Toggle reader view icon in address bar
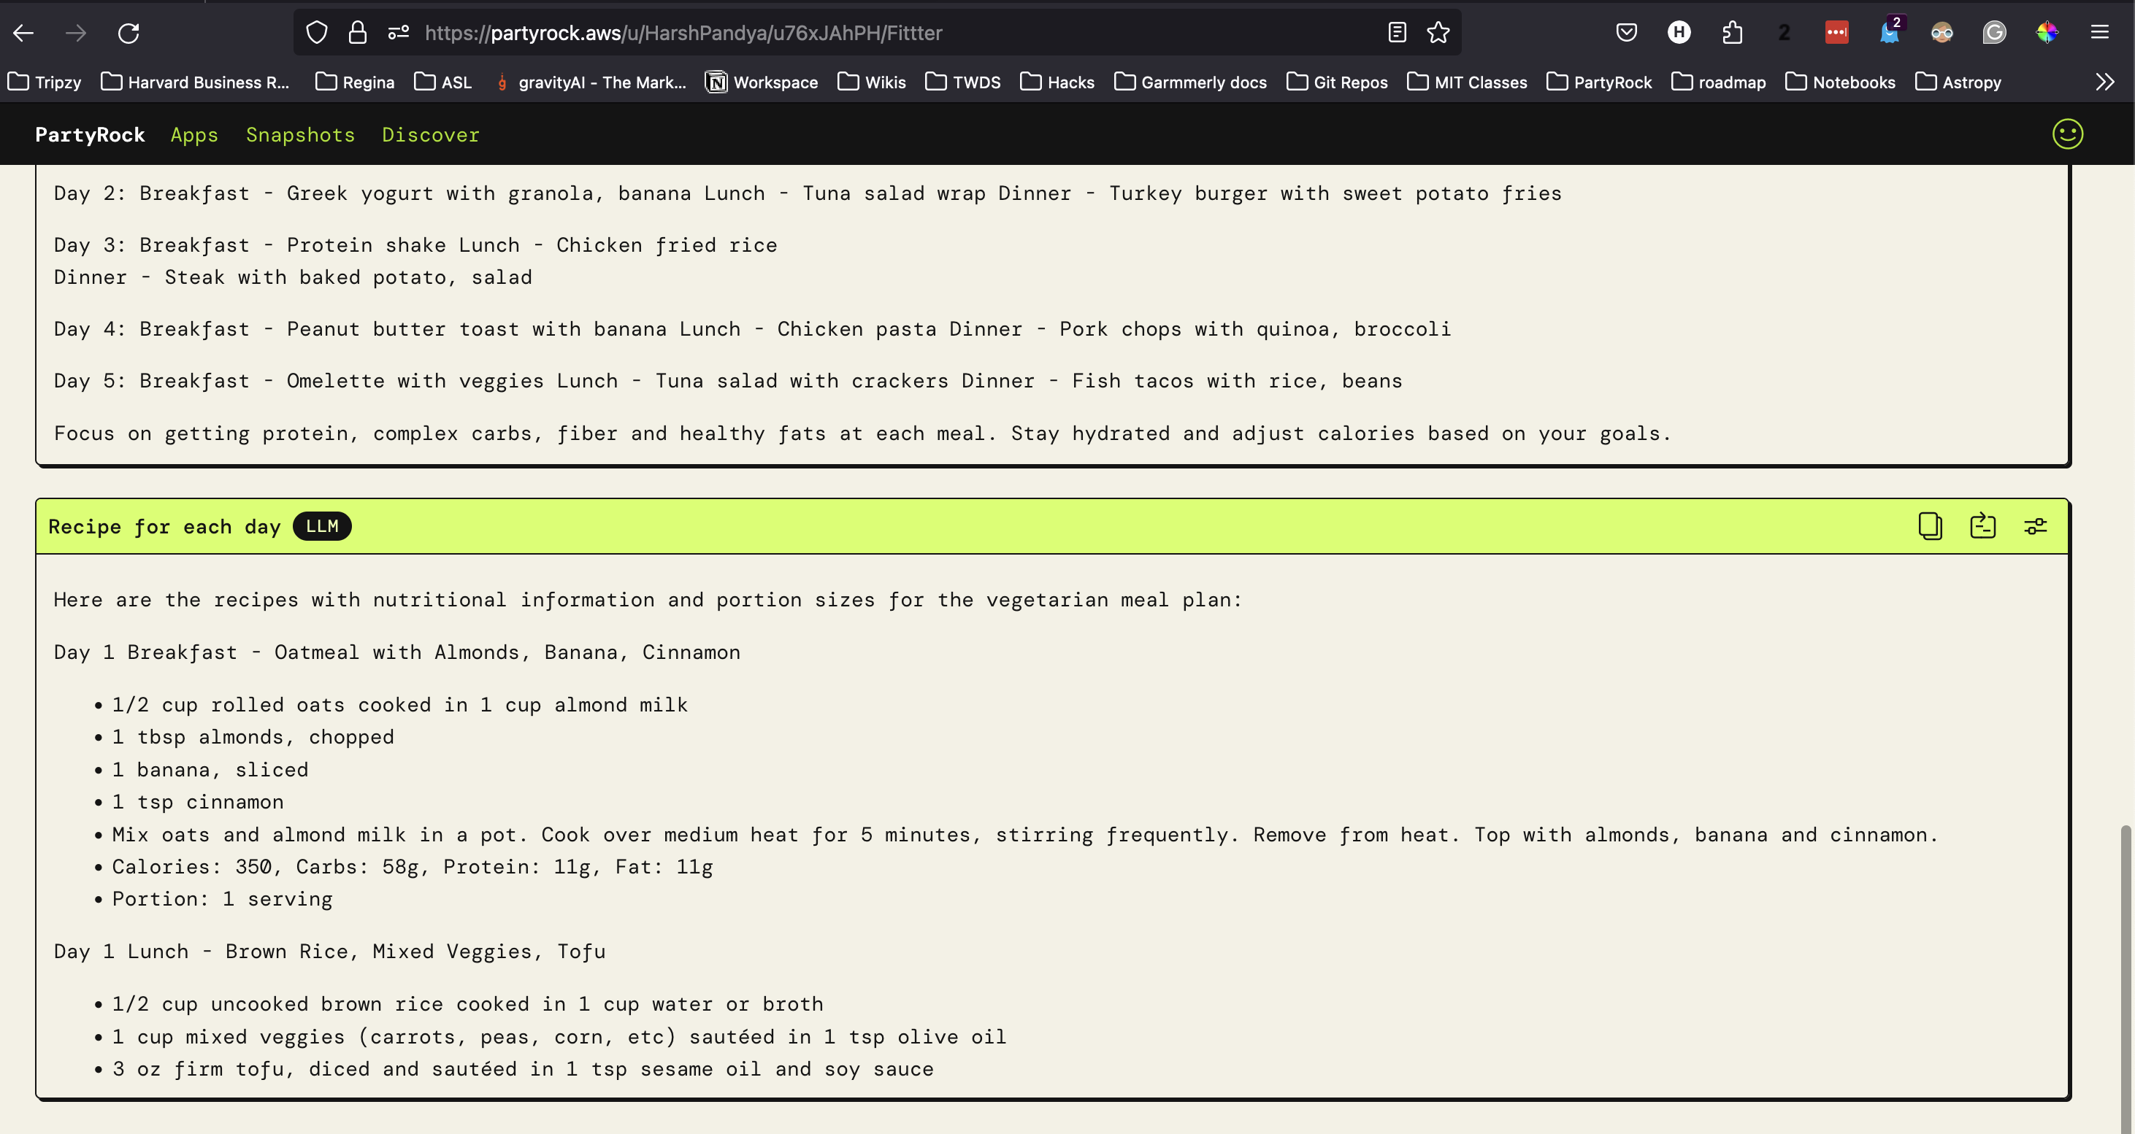Image resolution: width=2135 pixels, height=1134 pixels. 1397,33
